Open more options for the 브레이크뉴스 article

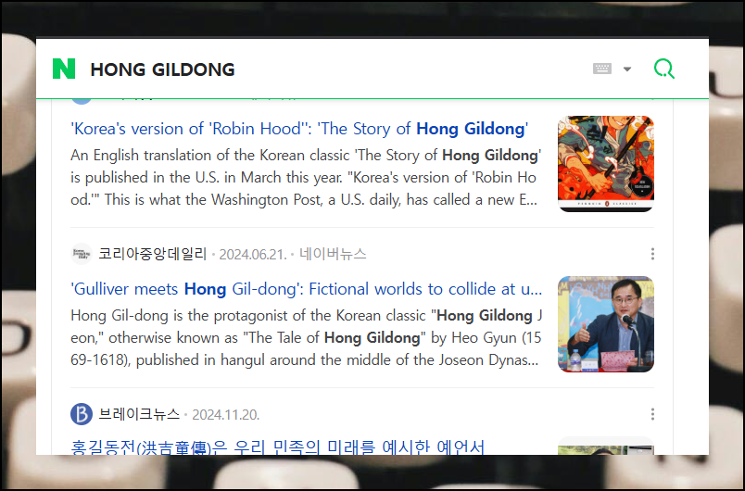[652, 414]
